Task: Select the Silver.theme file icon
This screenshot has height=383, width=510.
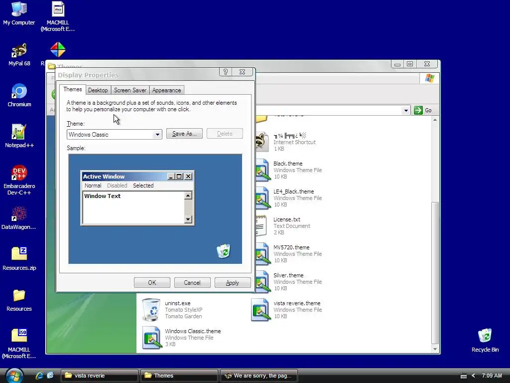Action: pyautogui.click(x=263, y=282)
